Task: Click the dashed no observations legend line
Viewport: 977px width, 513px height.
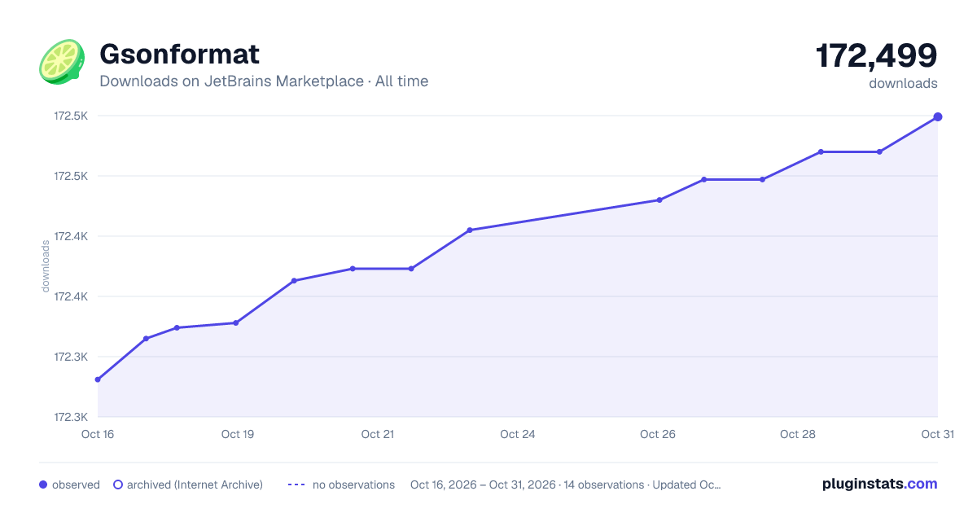Action: (296, 484)
